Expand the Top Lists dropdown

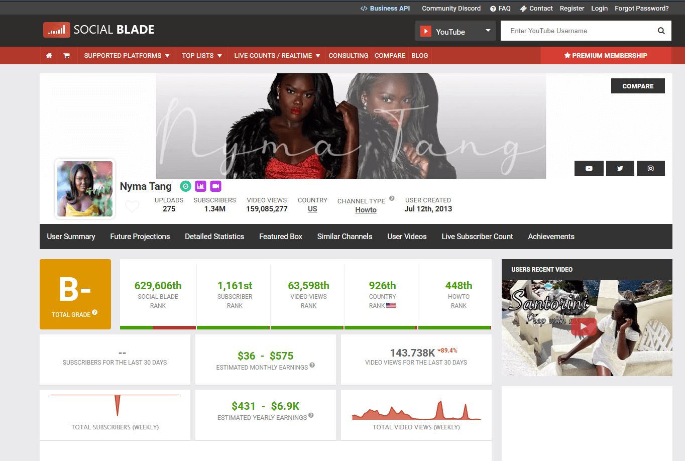[200, 55]
